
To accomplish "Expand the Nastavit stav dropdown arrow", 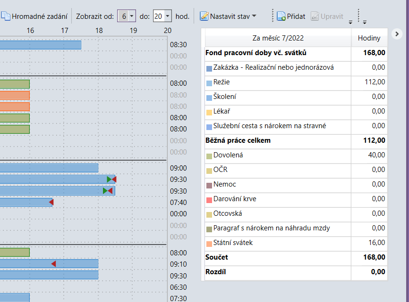I will [254, 16].
